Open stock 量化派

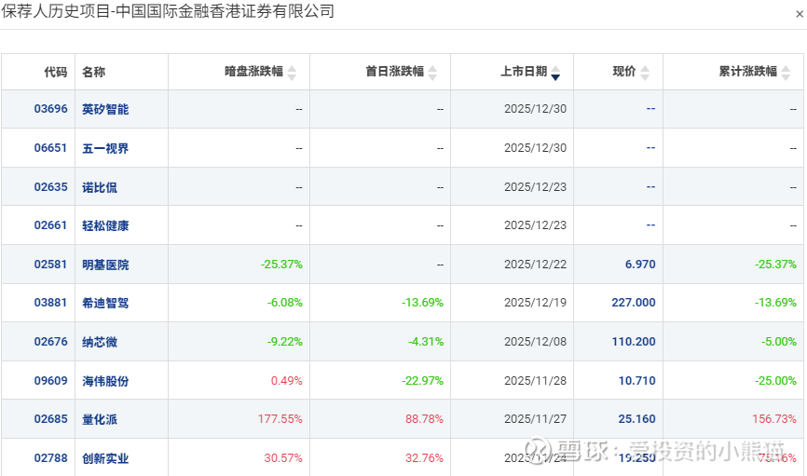[100, 419]
